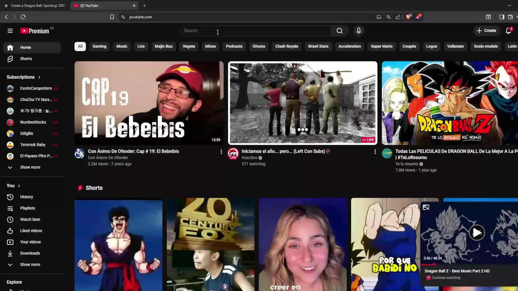The width and height of the screenshot is (518, 291).
Task: Open Shorts in the sidebar
Action: [x=32, y=59]
